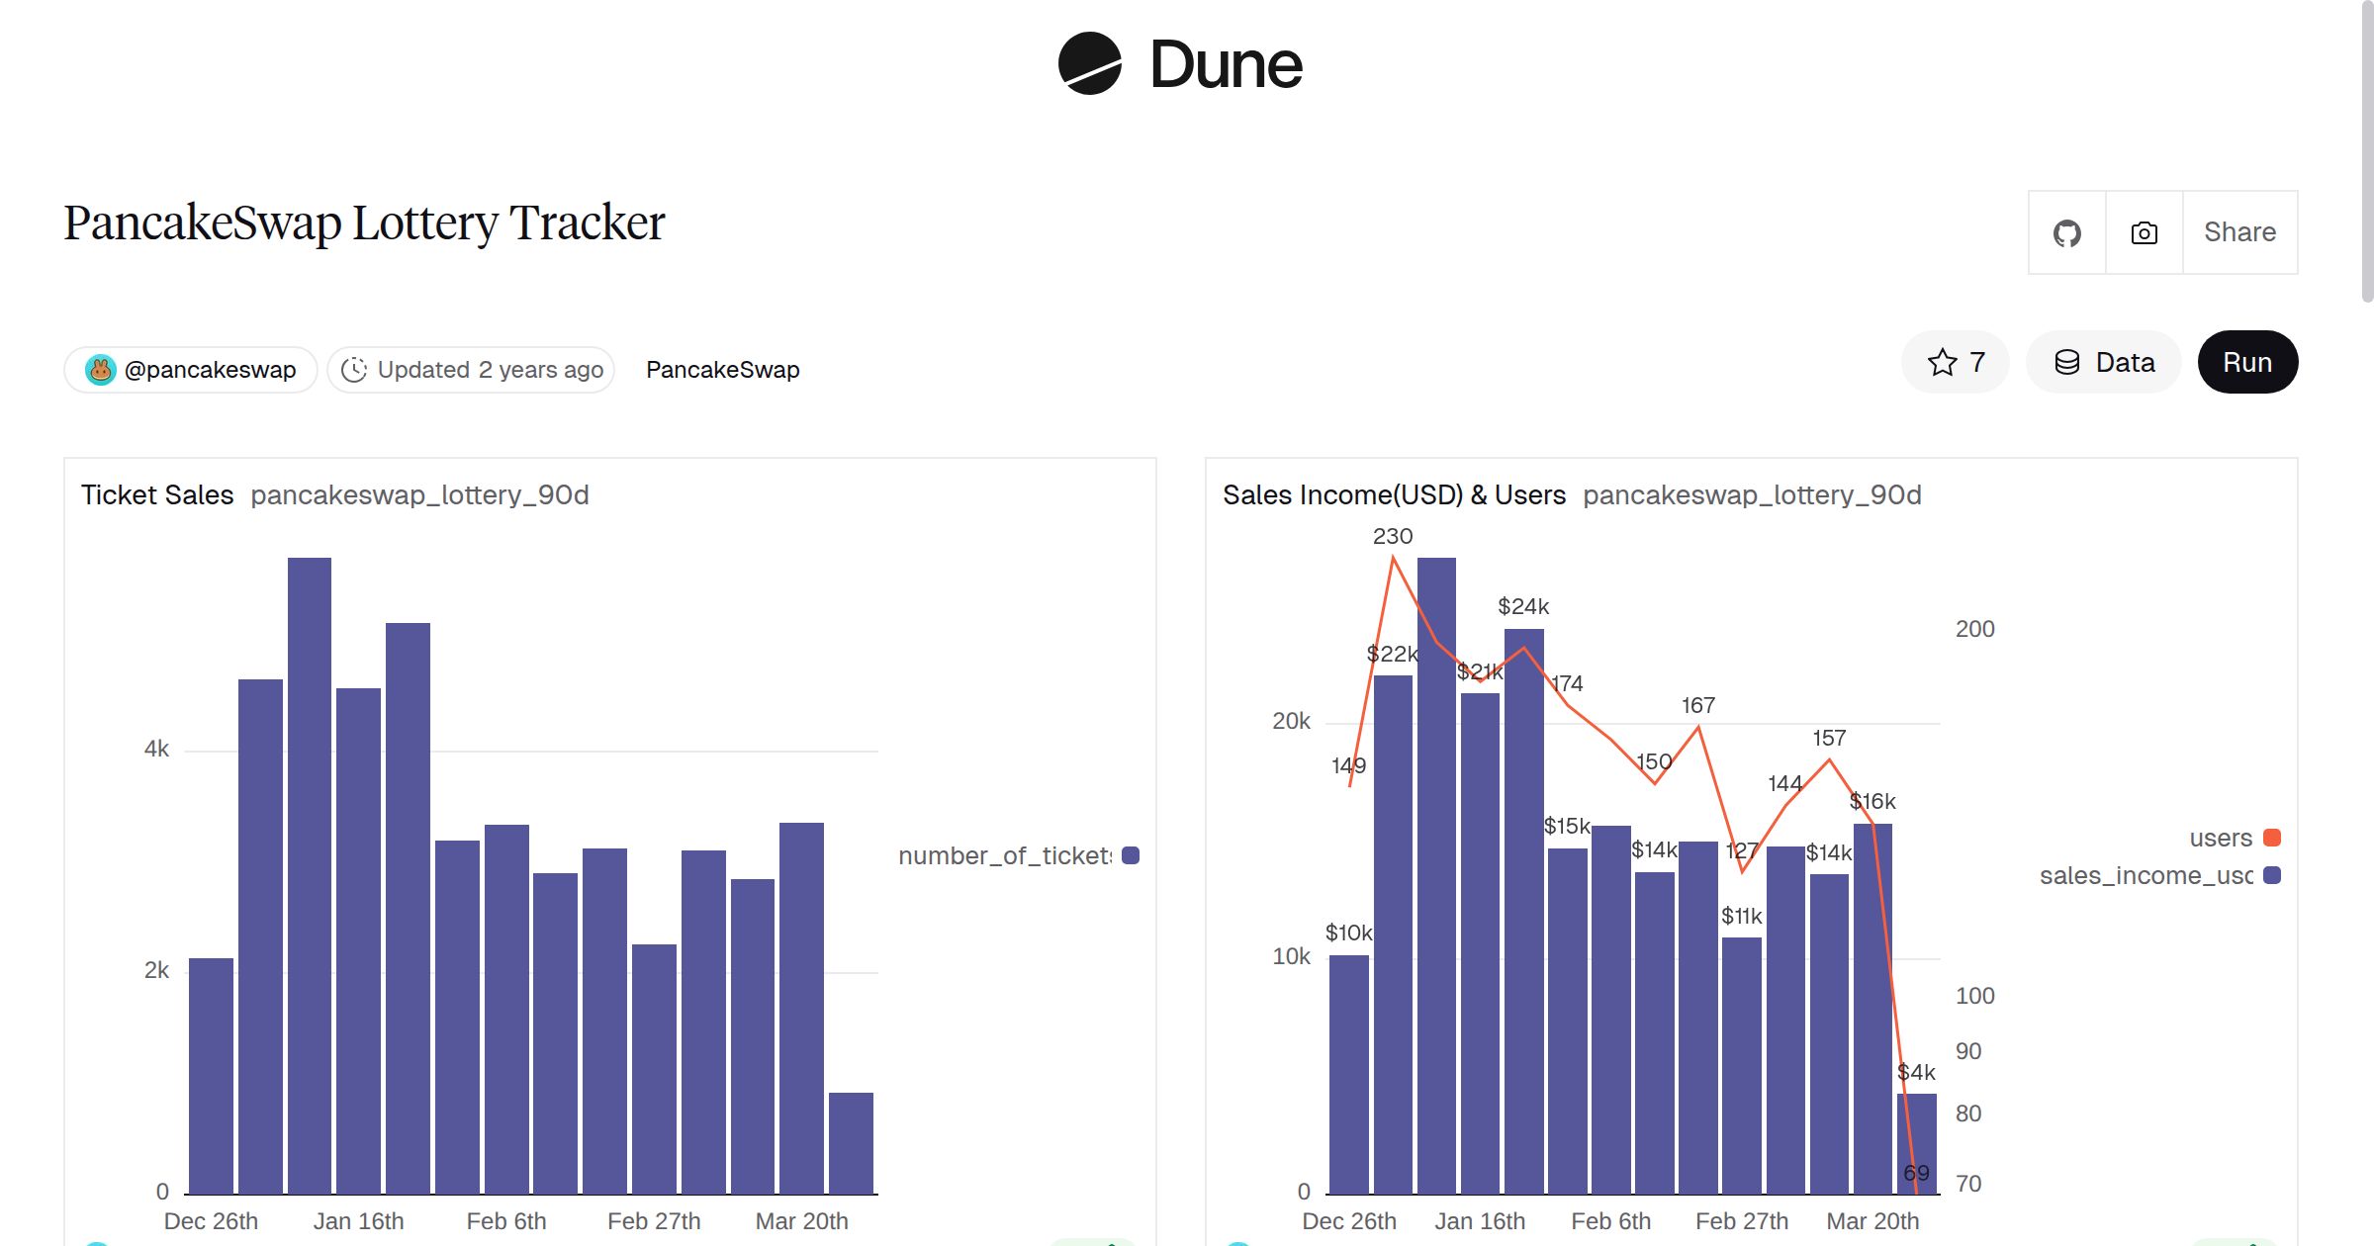Click the camera screenshot icon

pyautogui.click(x=2143, y=231)
